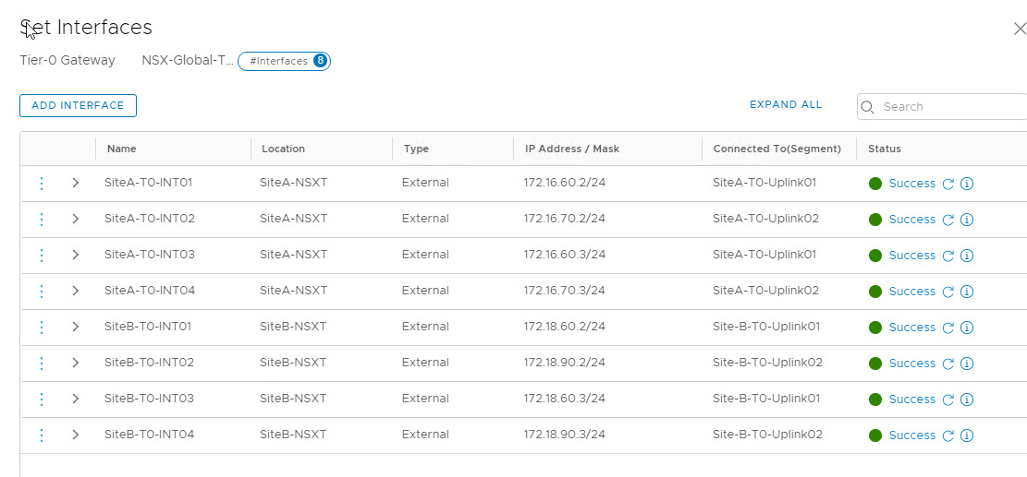Expand the SiteA-T0-INT03 row details

(x=76, y=255)
